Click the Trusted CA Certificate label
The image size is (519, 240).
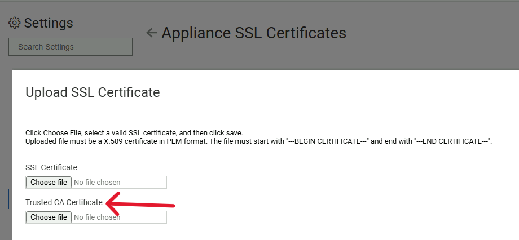tap(64, 202)
